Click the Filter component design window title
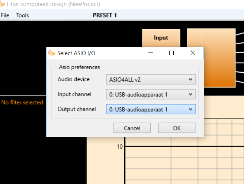The height and width of the screenshot is (184, 244). [53, 4]
